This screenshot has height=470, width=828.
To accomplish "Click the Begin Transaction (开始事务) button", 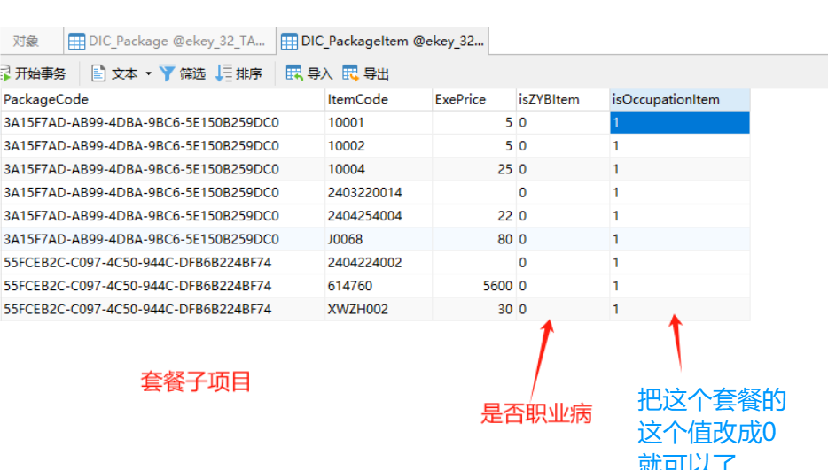I will 34,73.
